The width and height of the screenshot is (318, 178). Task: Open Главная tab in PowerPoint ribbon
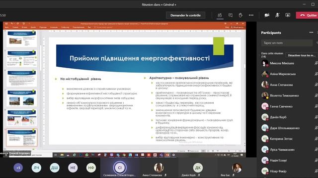[x=15, y=27]
